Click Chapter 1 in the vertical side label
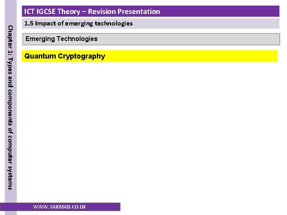The height and width of the screenshot is (215, 287). point(10,37)
